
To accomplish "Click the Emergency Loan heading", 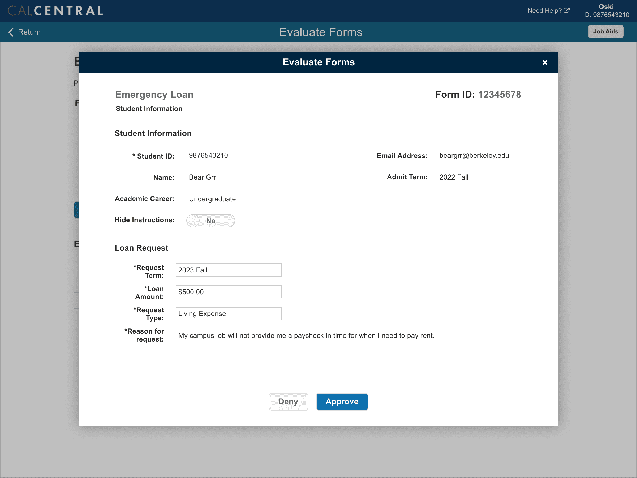I will click(154, 95).
